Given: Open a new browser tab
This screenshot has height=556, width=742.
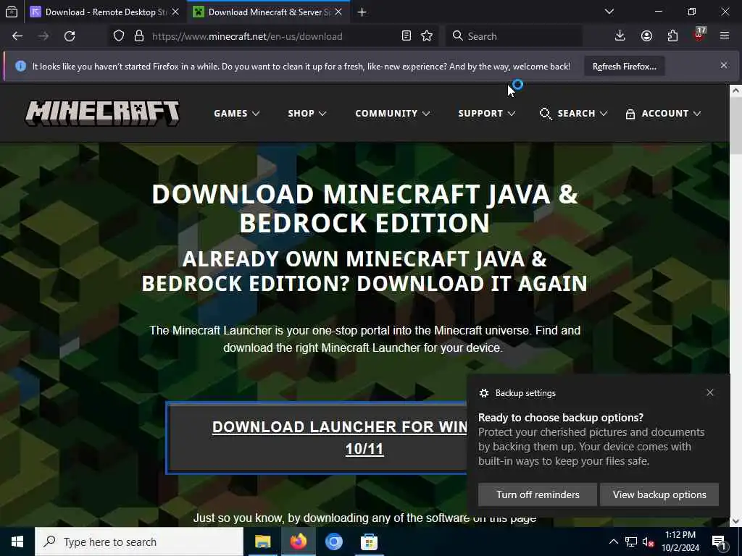Looking at the screenshot, I should click(x=362, y=12).
